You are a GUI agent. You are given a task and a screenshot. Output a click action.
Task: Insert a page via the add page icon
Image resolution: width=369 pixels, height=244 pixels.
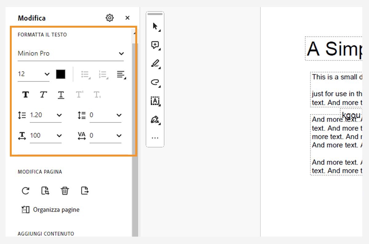coord(45,191)
